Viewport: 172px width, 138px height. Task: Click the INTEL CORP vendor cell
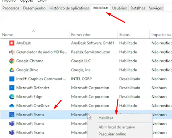[81, 79]
